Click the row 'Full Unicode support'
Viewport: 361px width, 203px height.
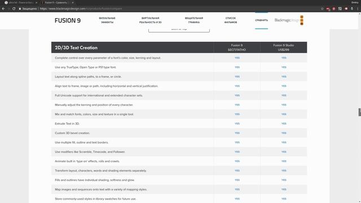click(179, 95)
